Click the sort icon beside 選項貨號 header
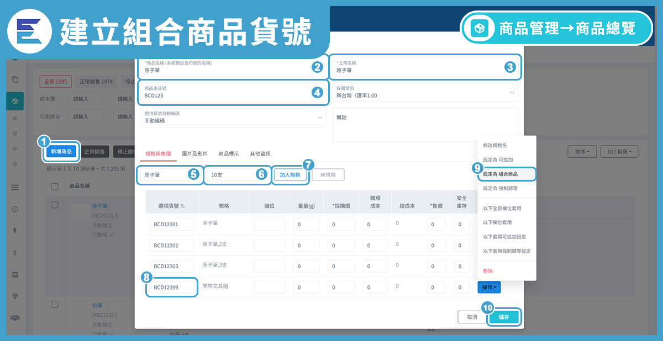 click(183, 206)
